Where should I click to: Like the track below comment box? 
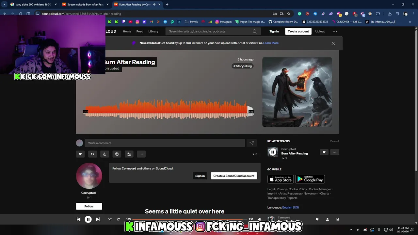click(x=80, y=154)
